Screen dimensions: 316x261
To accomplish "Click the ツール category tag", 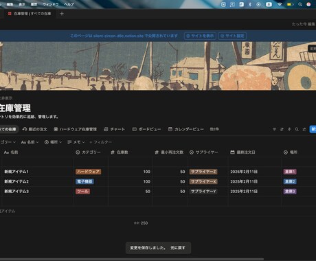I will click(x=83, y=192).
